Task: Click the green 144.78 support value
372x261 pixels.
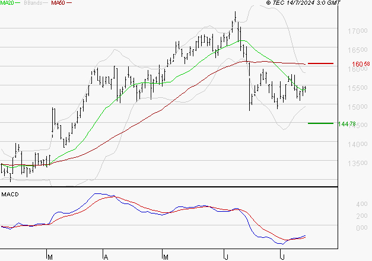Action: tap(347, 124)
